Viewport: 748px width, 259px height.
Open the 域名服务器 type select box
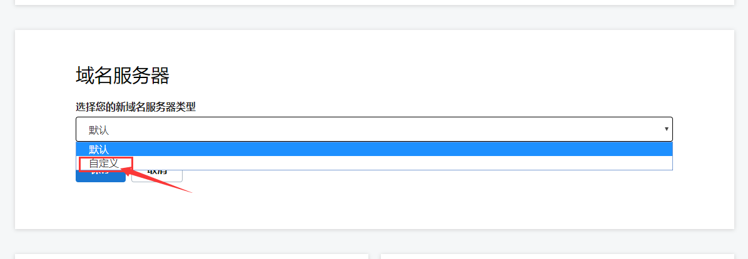[374, 129]
